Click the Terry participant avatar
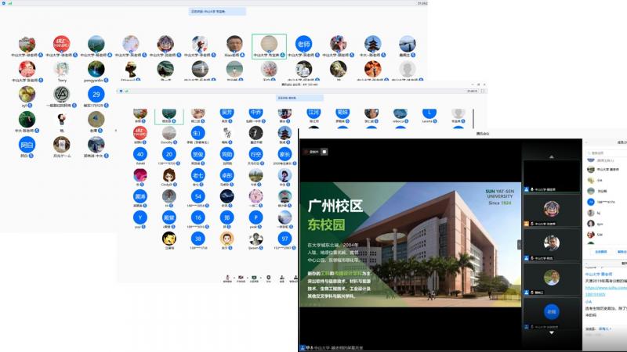The width and height of the screenshot is (627, 352). click(61, 69)
